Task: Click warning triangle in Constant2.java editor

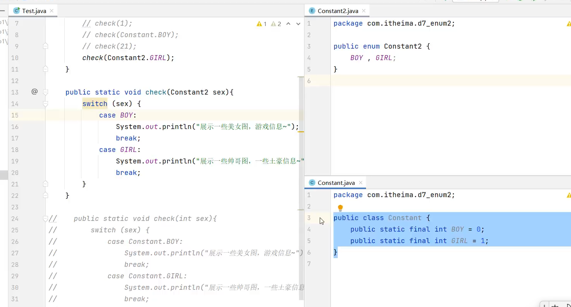Action: click(x=568, y=24)
